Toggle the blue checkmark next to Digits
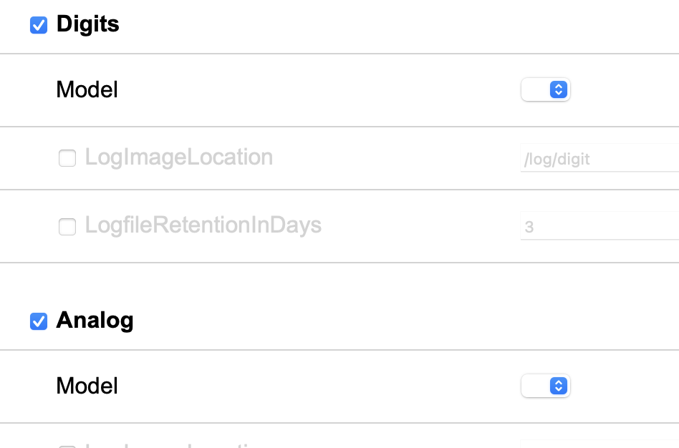679x448 pixels. 38,24
